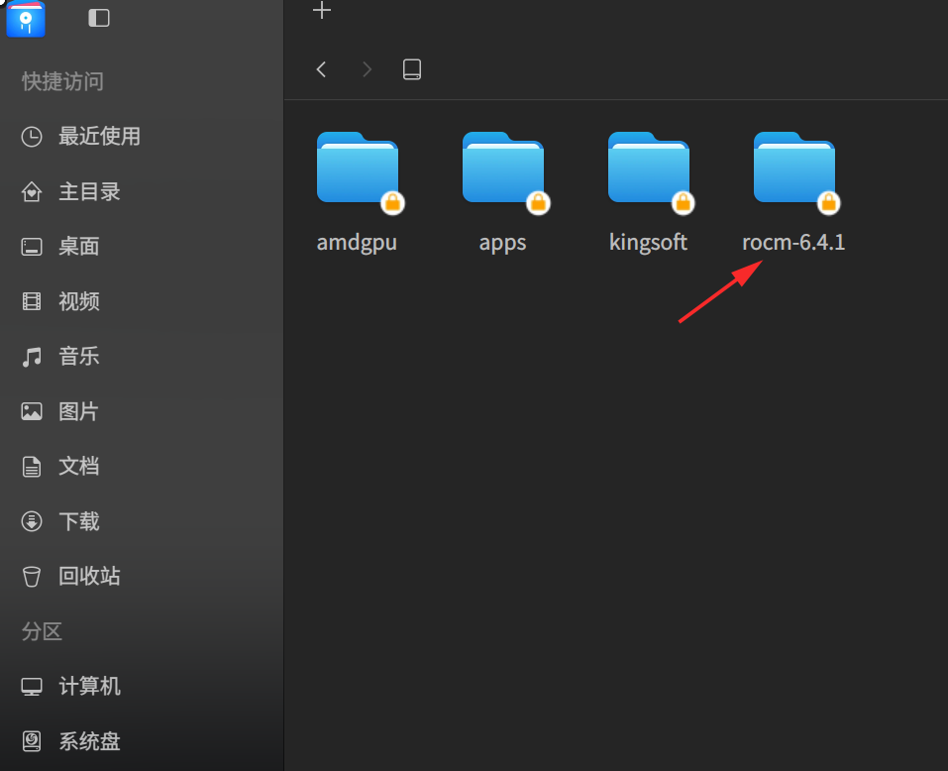The height and width of the screenshot is (771, 948).
Task: Open 视频 videos in sidebar
Action: 60,301
